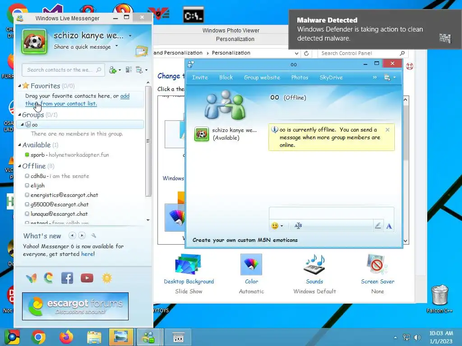The width and height of the screenshot is (462, 346).
Task: Dismiss the oo is offline notice
Action: point(388,130)
